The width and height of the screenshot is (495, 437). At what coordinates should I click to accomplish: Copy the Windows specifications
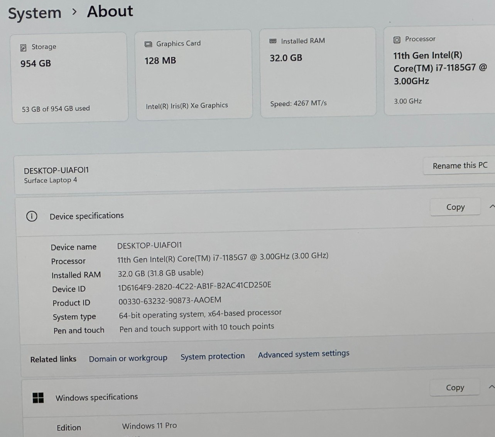(x=455, y=387)
